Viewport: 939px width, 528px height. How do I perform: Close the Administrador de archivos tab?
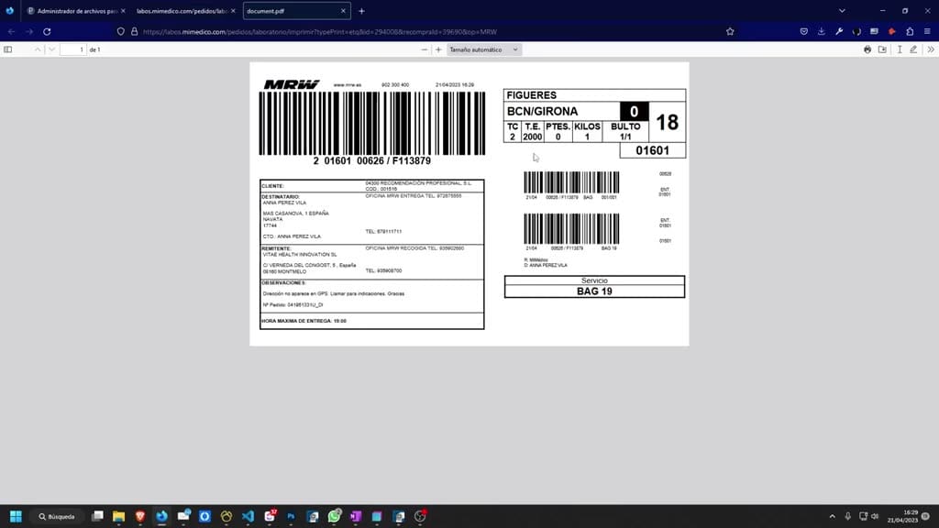click(x=123, y=11)
